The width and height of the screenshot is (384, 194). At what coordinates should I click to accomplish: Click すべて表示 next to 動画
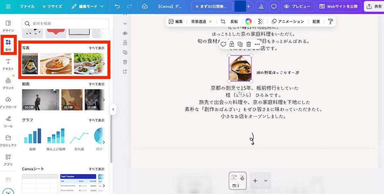point(96,84)
